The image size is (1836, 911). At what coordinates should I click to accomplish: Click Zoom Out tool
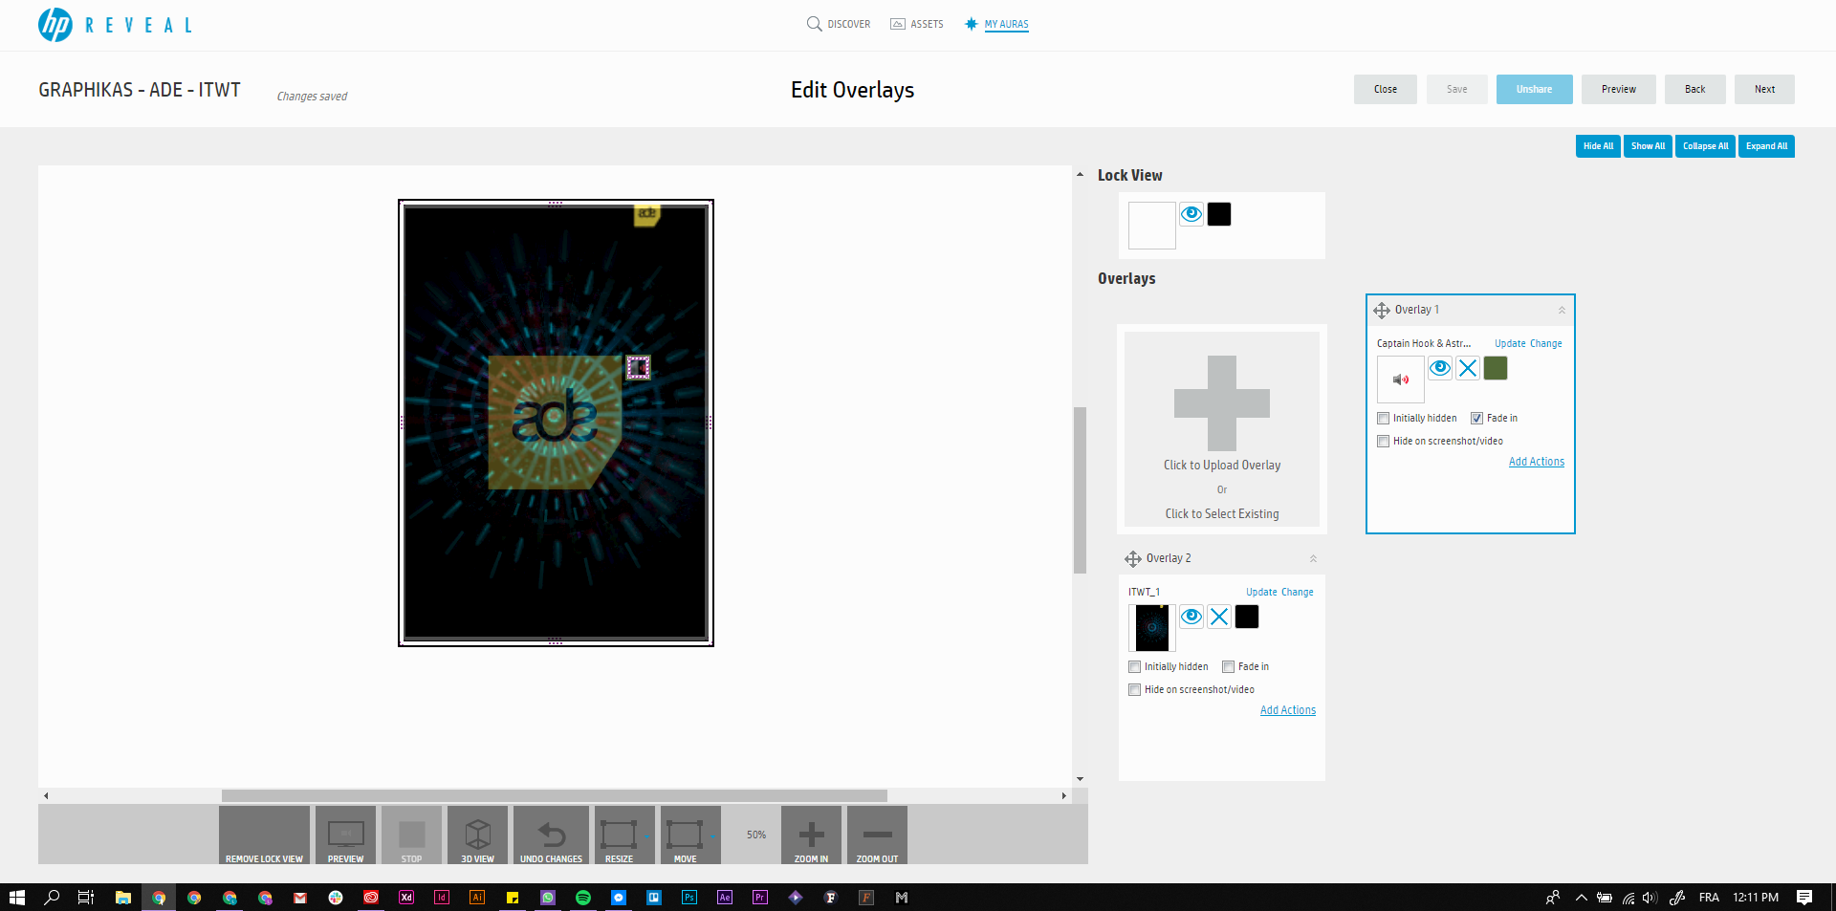pyautogui.click(x=877, y=835)
